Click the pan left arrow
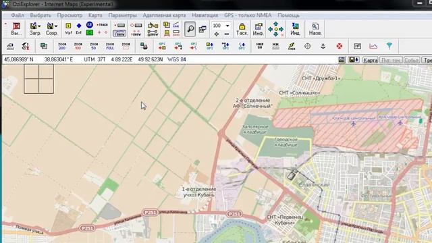 tap(270, 29)
